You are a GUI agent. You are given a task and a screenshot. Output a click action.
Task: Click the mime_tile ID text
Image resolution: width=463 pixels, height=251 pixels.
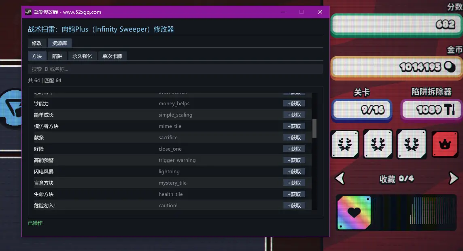click(170, 126)
